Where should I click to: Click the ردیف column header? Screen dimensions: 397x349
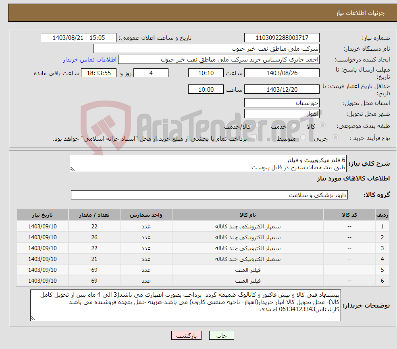coord(382,215)
